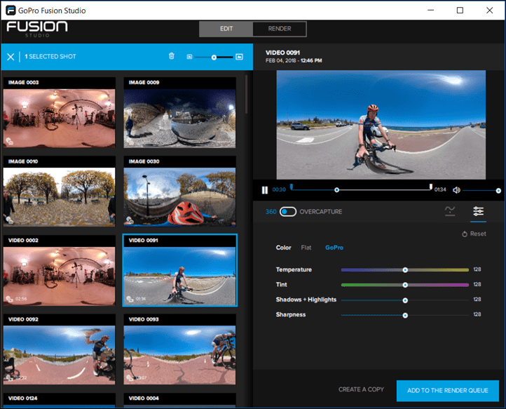Delete selected shot with trash icon
Screen dimensions: 506x409
pos(172,56)
